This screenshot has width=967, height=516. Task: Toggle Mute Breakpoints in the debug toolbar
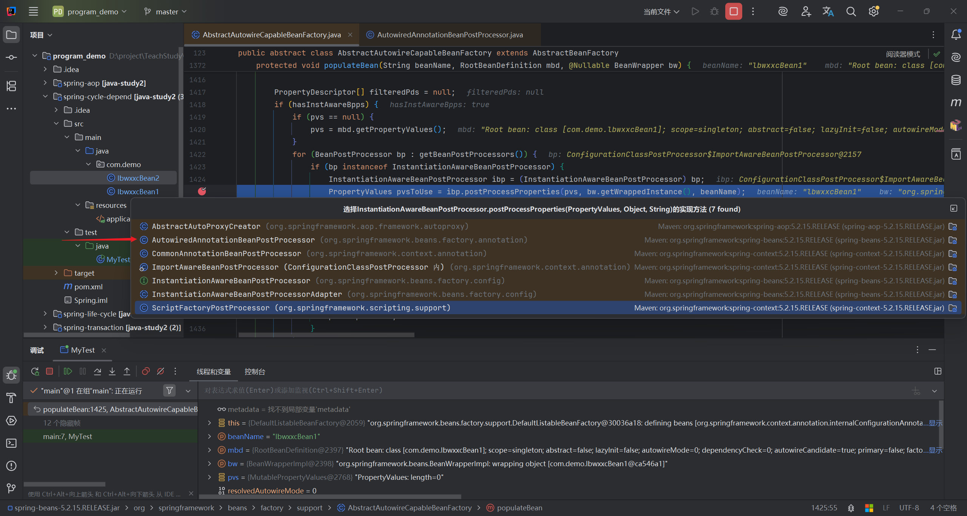click(161, 372)
